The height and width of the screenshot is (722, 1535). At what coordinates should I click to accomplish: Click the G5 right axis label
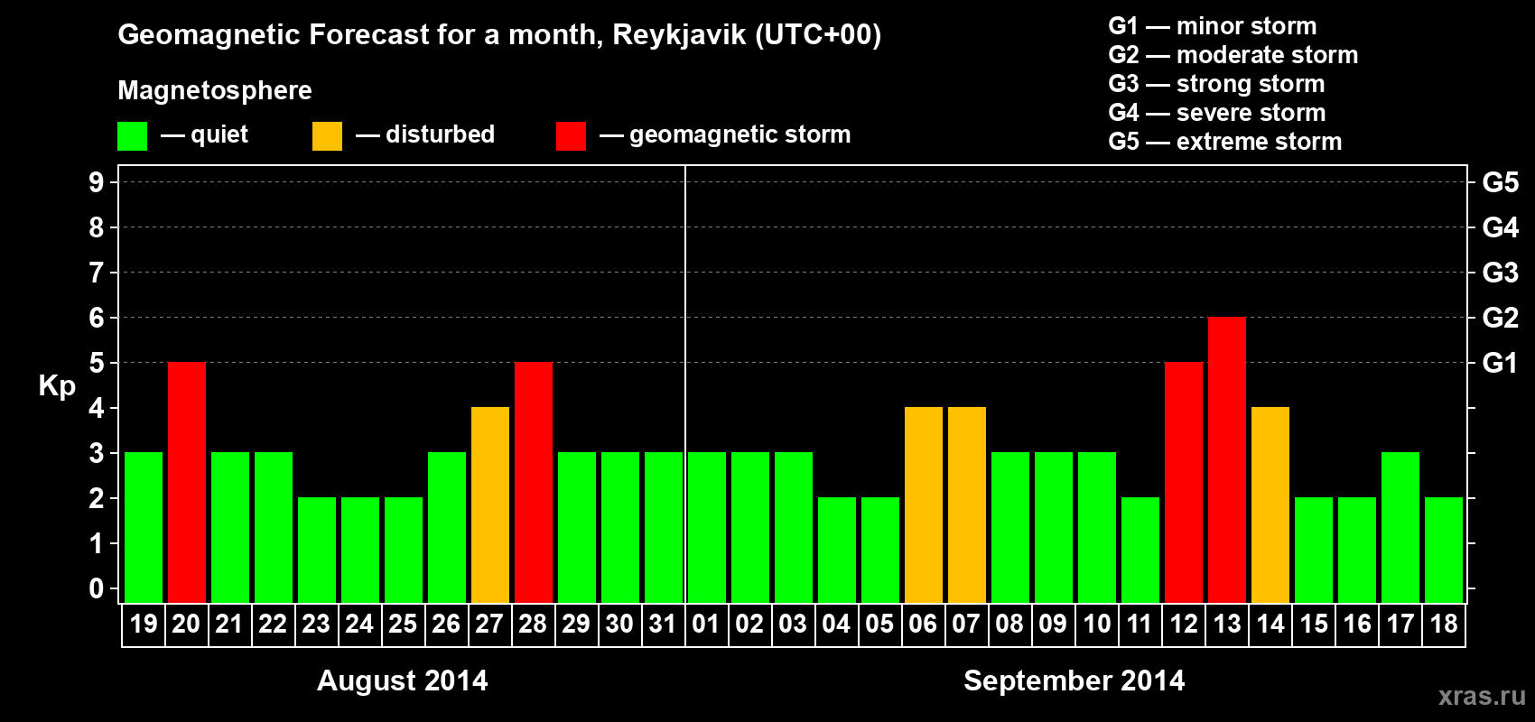coord(1501,182)
